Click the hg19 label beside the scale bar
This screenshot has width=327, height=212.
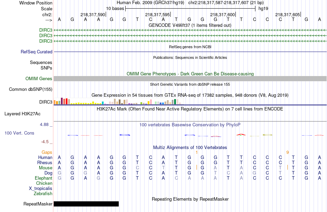263,9
